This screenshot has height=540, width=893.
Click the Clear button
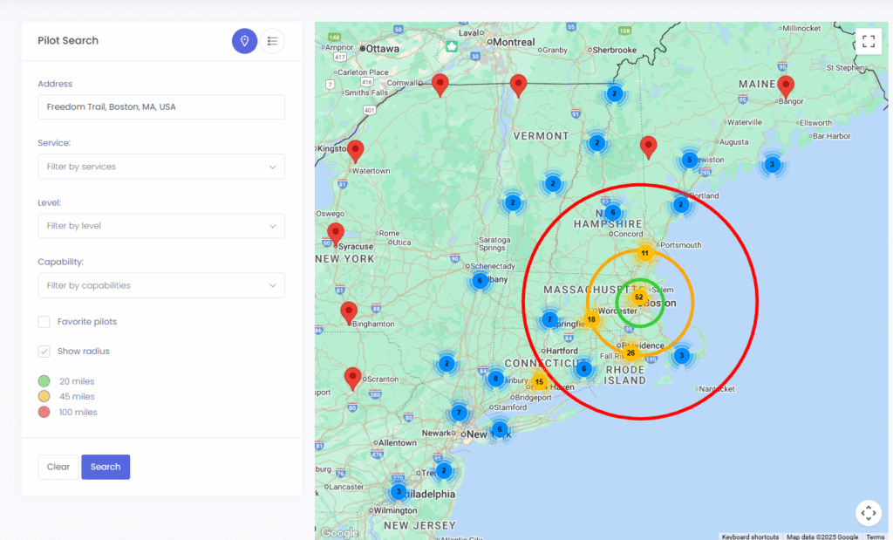click(x=58, y=467)
